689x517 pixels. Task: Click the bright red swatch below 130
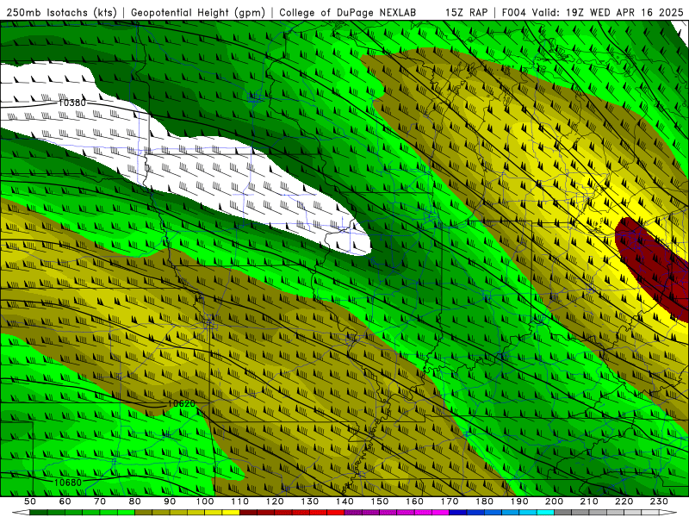coord(318,513)
